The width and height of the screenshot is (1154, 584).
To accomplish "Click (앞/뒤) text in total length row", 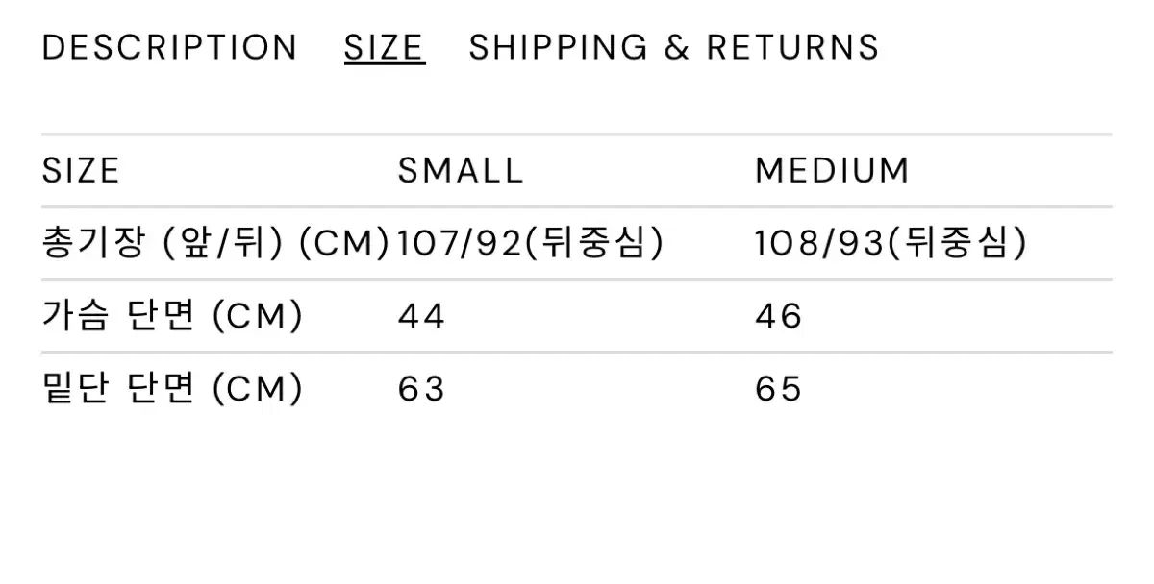I will coord(220,244).
